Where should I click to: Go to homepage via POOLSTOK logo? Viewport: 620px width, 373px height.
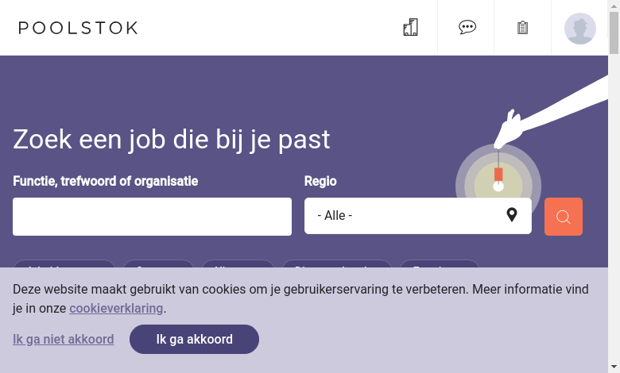78,28
